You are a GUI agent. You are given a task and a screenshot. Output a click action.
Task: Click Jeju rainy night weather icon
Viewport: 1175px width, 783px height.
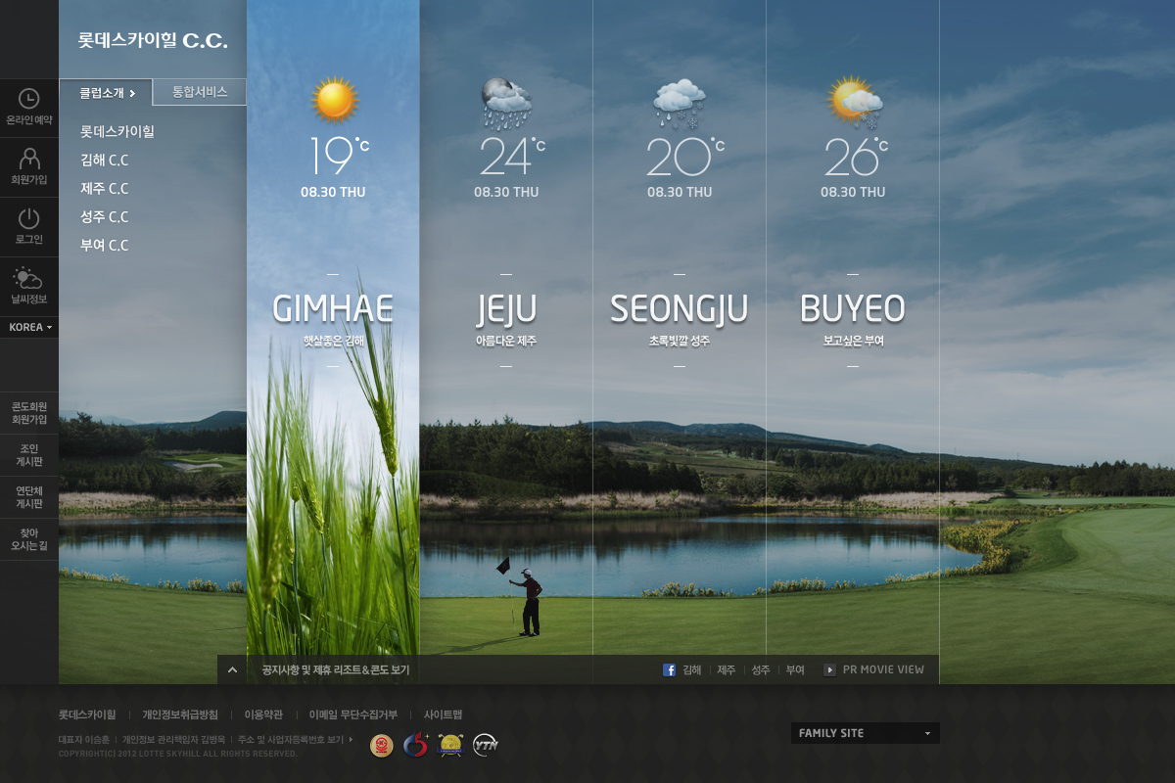click(x=506, y=104)
